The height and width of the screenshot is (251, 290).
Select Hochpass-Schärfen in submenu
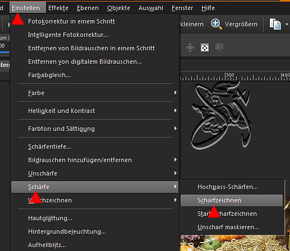point(232,187)
